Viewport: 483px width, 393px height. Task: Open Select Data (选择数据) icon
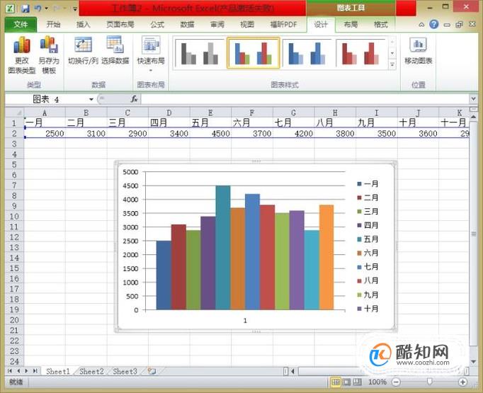(115, 45)
